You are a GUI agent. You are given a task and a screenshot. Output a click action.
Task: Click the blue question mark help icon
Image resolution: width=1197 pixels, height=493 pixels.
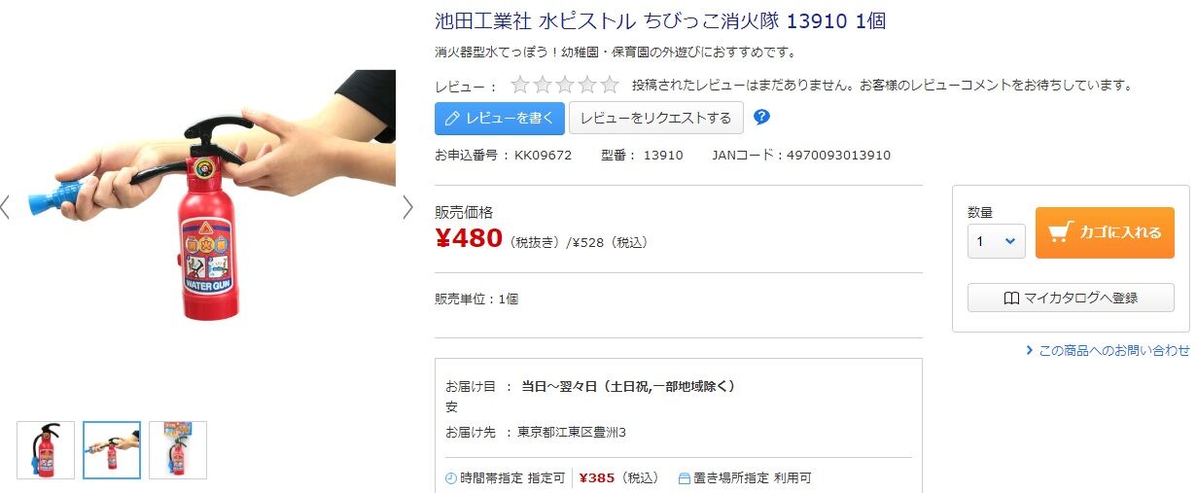[762, 118]
